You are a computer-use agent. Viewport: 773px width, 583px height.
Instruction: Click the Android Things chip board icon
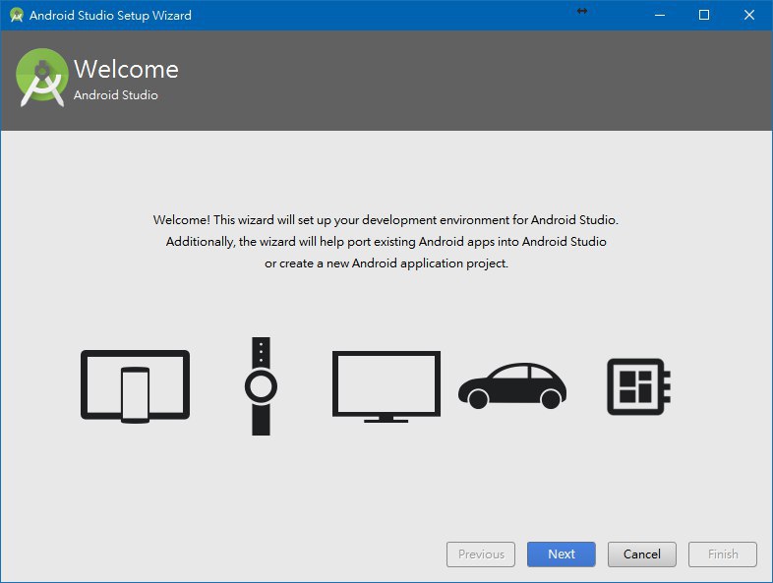(637, 385)
